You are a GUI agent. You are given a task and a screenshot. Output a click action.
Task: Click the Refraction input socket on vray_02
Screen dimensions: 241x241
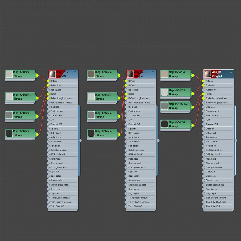(x=126, y=90)
